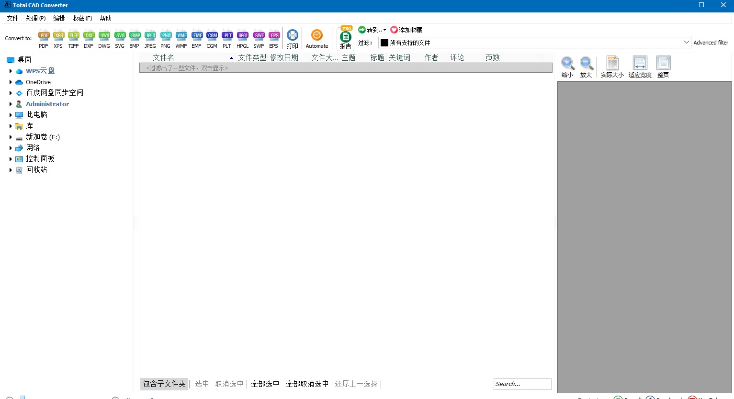Convert to DXF format
Image resolution: width=734 pixels, height=399 pixels.
[x=89, y=39]
